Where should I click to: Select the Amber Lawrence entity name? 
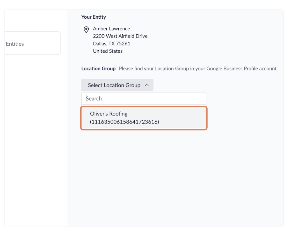click(111, 29)
